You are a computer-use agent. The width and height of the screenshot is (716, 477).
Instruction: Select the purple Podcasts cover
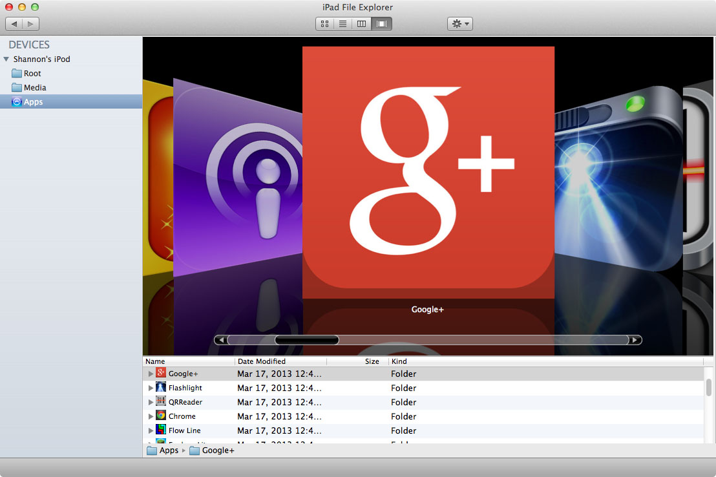(x=237, y=177)
